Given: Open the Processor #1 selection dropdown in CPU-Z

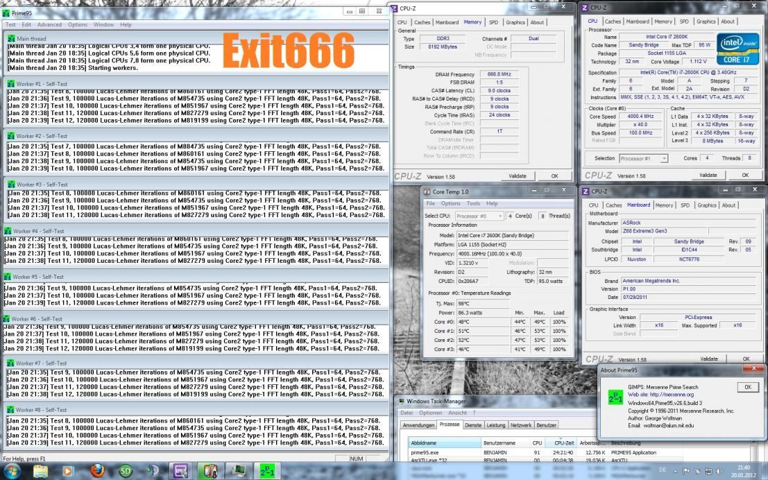Looking at the screenshot, I should (x=643, y=158).
